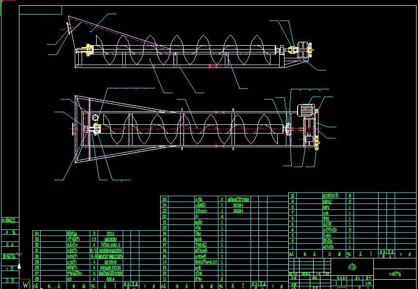Click row number 25 in parts list
Screen dimensions: 418x289
tap(165, 199)
